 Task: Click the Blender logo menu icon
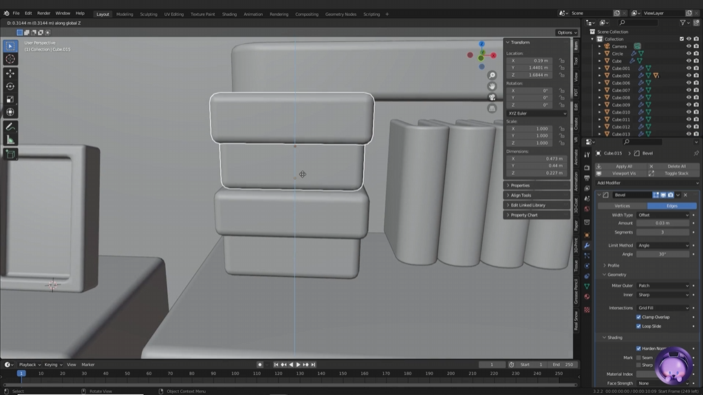[x=6, y=14]
